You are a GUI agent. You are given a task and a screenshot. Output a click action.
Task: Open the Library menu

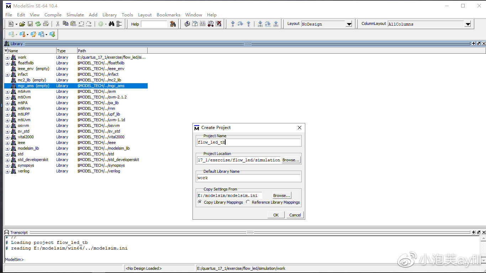tap(110, 15)
